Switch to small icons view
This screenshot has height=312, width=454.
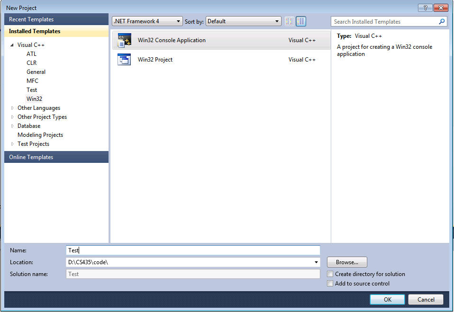coord(289,21)
